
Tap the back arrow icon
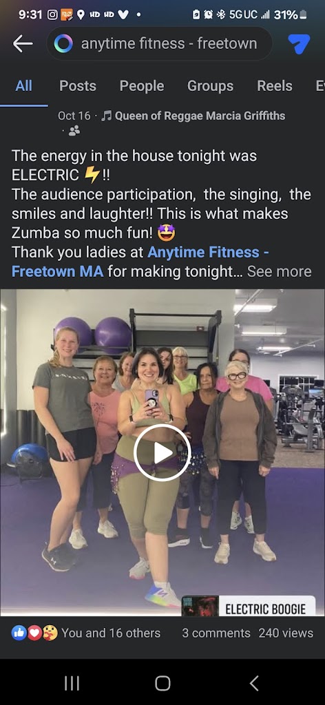pyautogui.click(x=23, y=43)
